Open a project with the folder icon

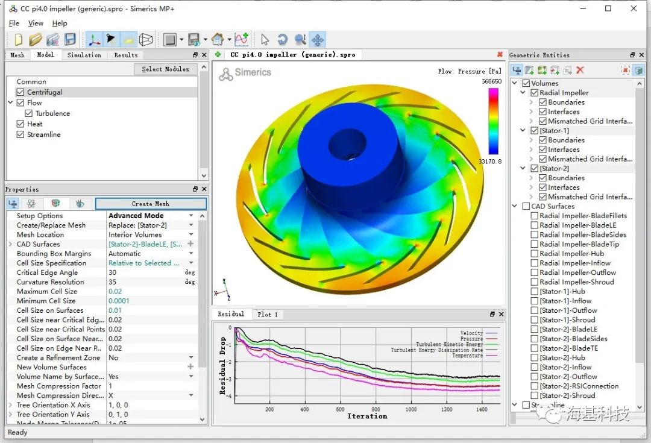(36, 39)
